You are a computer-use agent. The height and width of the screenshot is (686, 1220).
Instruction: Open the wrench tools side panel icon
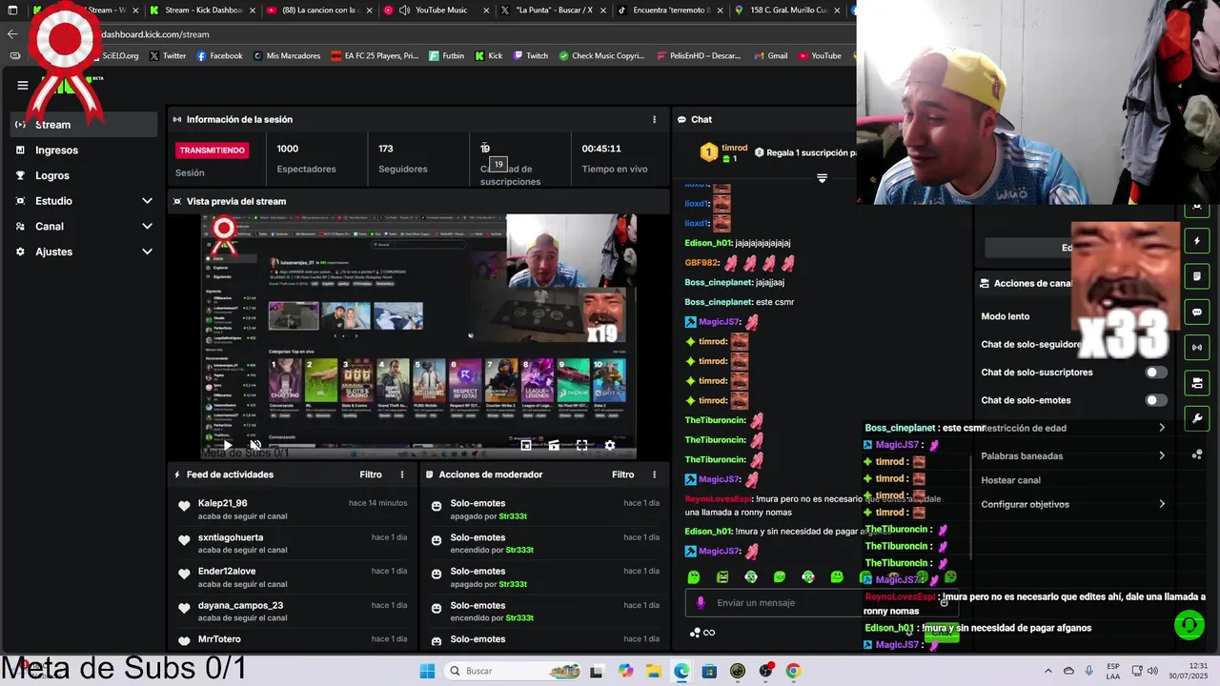[1197, 418]
